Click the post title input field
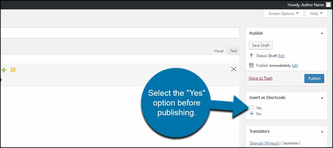The image size is (333, 148). pyautogui.click(x=120, y=33)
